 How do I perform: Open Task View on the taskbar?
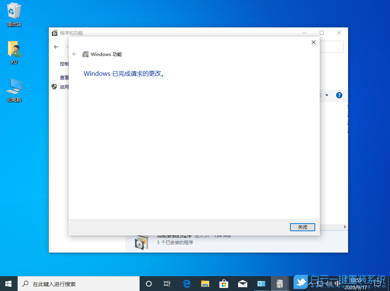click(x=167, y=283)
